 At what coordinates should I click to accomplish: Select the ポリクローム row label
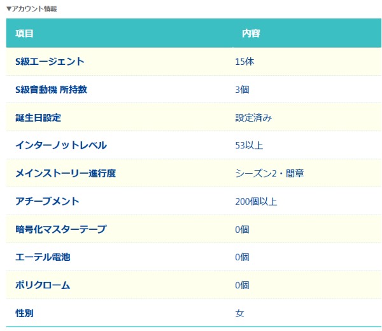coord(43,285)
